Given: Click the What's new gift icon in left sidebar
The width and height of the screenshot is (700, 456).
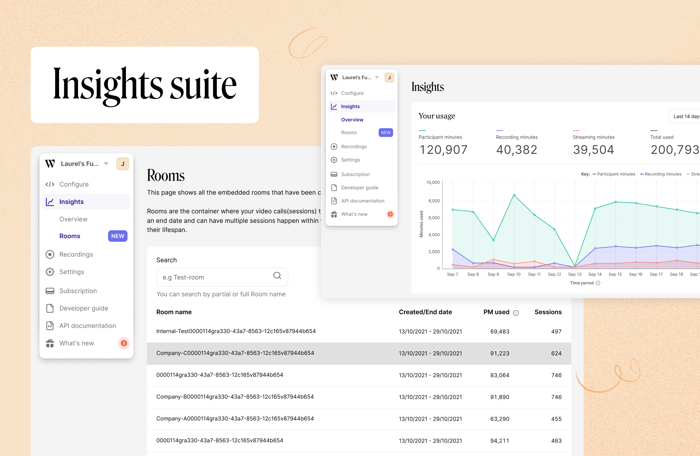Looking at the screenshot, I should click(50, 343).
